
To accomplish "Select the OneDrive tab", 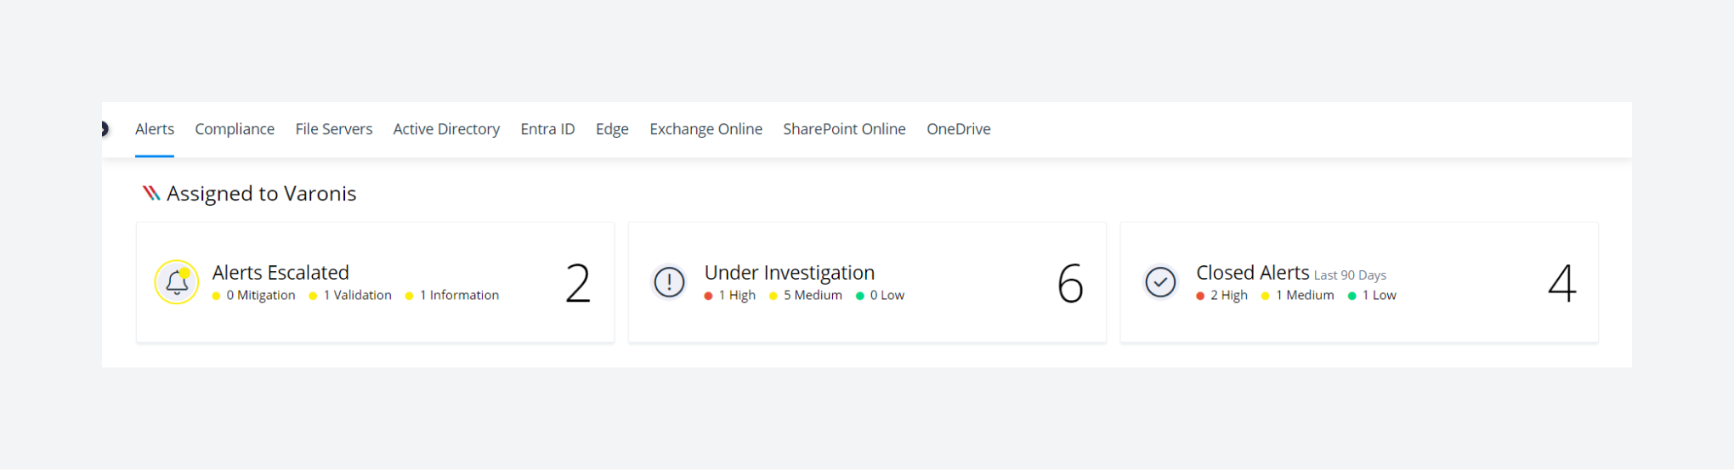I will click(958, 129).
